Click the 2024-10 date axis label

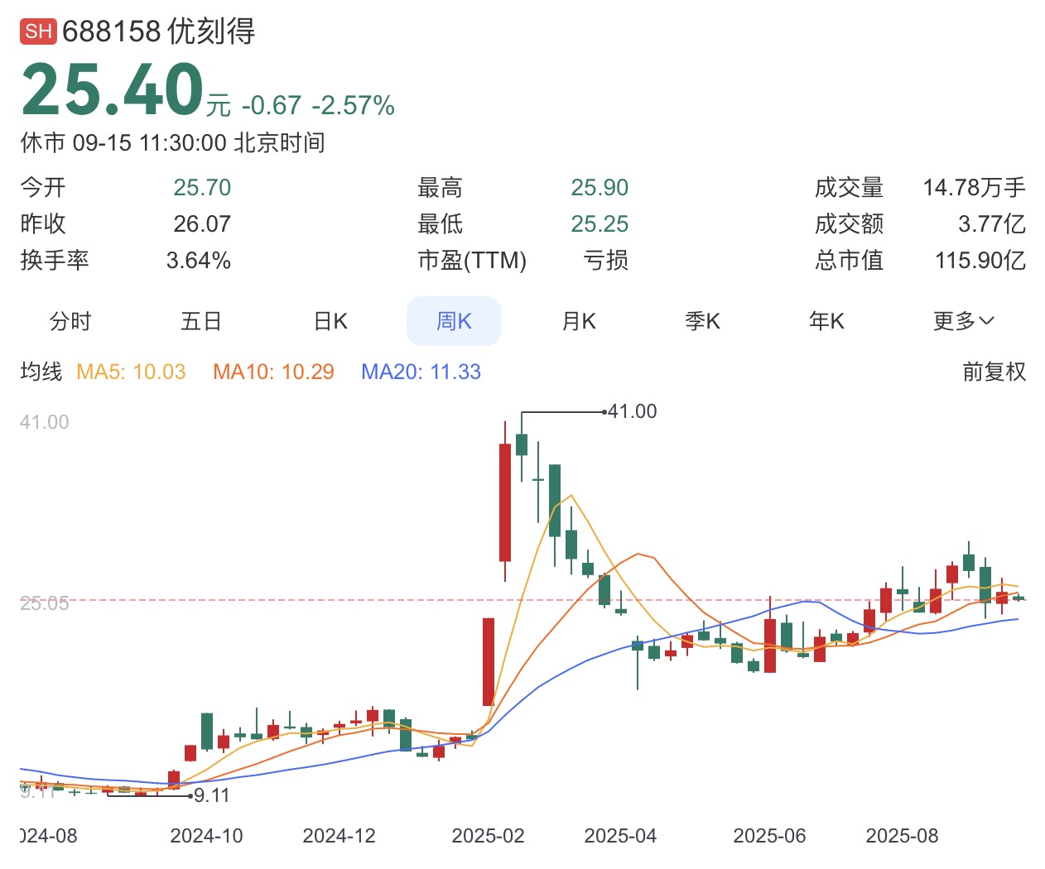click(x=206, y=836)
